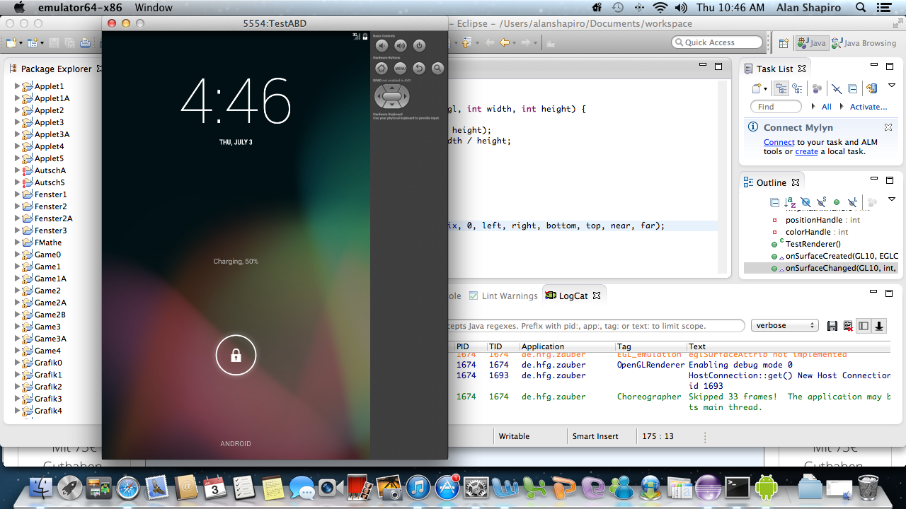Expand All filter arrow in Task List

coord(812,107)
